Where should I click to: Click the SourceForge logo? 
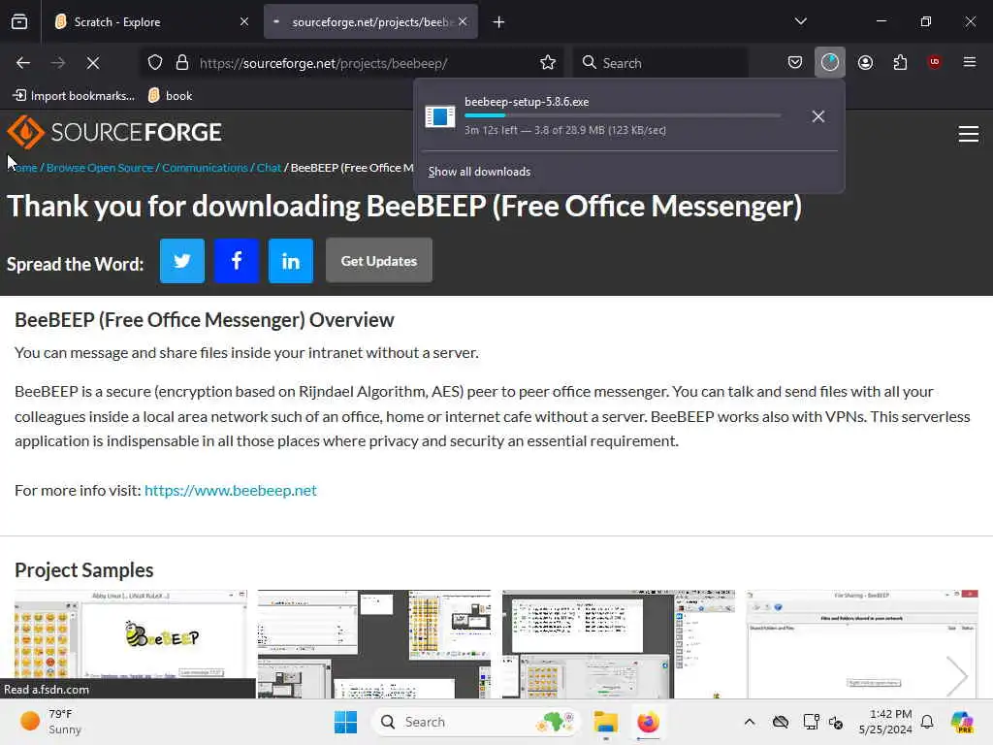114,132
